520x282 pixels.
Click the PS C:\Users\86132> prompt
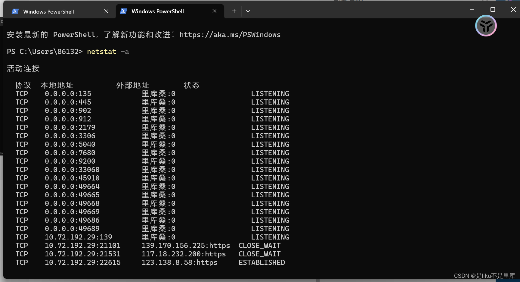click(45, 52)
